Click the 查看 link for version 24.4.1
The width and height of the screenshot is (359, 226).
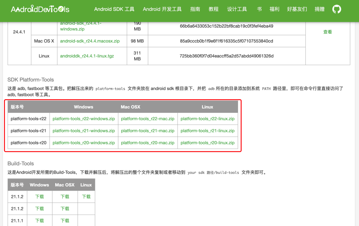point(327,32)
